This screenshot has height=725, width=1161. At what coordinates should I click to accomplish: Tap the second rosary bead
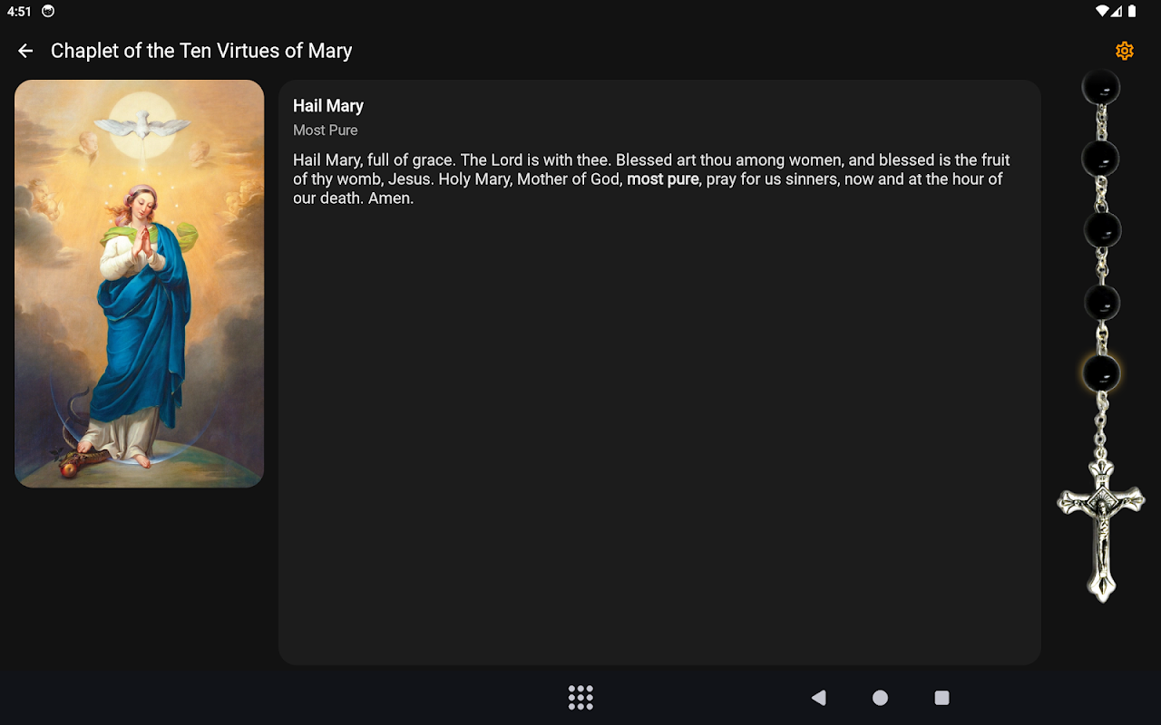click(x=1101, y=159)
